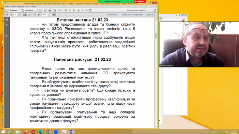Open Firefox from taskbar
This screenshot has width=239, height=134.
(26, 132)
